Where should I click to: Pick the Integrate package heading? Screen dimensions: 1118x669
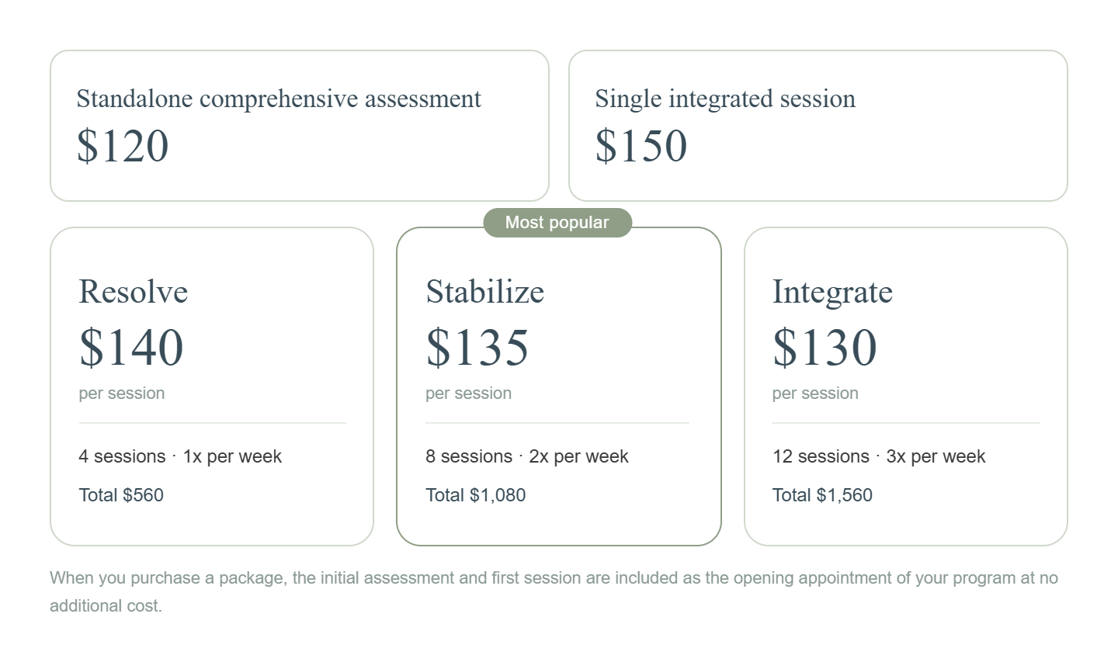point(832,292)
